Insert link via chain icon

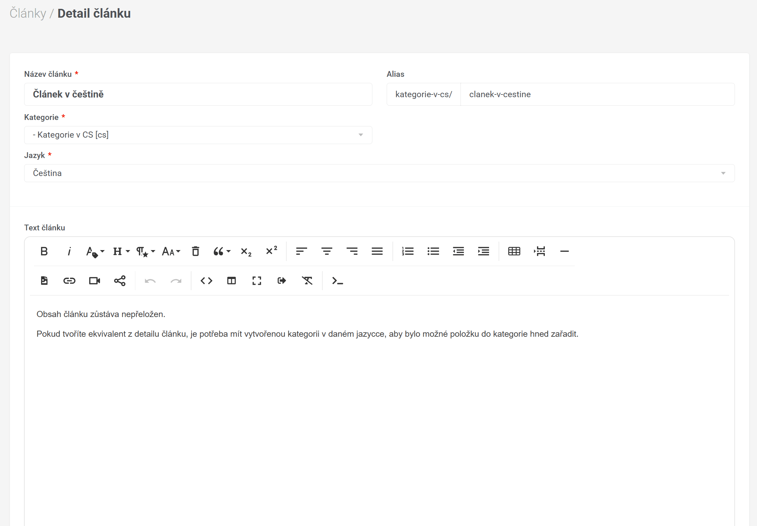(69, 281)
